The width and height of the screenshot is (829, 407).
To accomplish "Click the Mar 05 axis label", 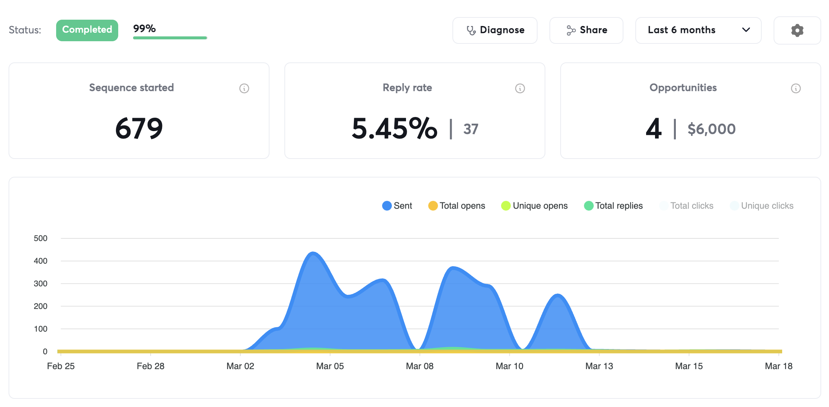I will tap(330, 366).
